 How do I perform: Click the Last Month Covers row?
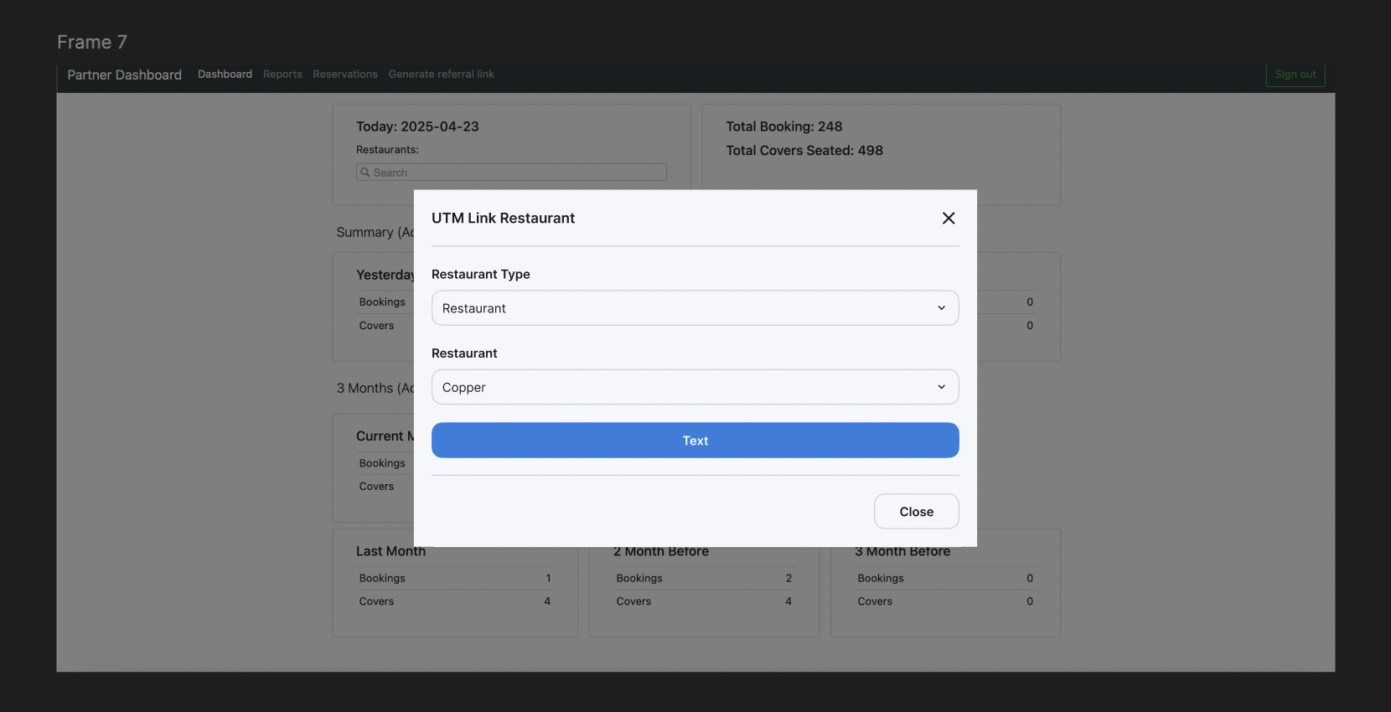pos(454,601)
